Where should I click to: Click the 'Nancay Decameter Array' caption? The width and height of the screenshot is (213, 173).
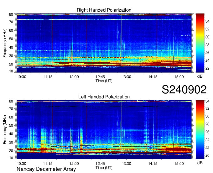46,169
